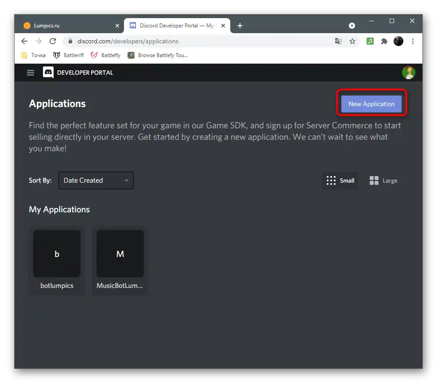Open the MusicBotLum... application
Viewport: 437px width, 383px height.
[120, 260]
